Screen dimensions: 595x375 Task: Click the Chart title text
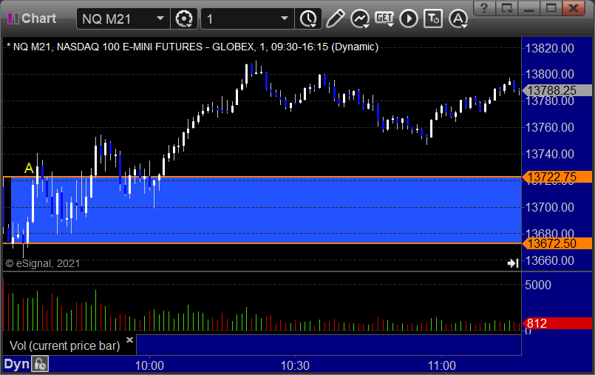tap(38, 18)
